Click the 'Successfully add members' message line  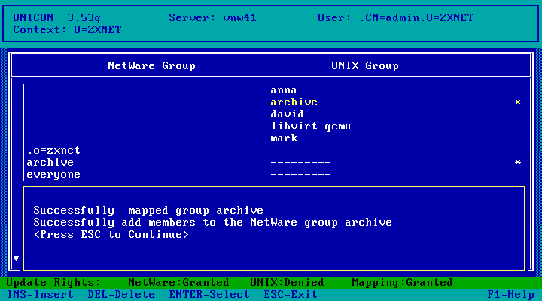pos(212,223)
